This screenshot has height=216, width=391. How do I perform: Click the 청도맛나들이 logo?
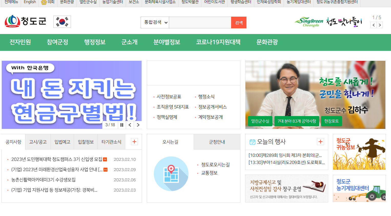(345, 22)
